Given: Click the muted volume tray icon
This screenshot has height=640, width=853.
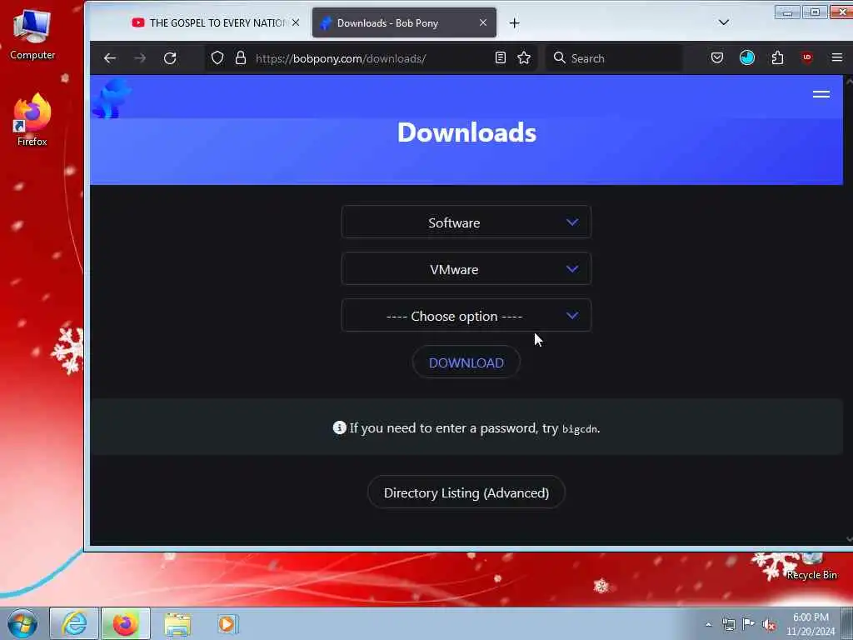Looking at the screenshot, I should click(769, 625).
